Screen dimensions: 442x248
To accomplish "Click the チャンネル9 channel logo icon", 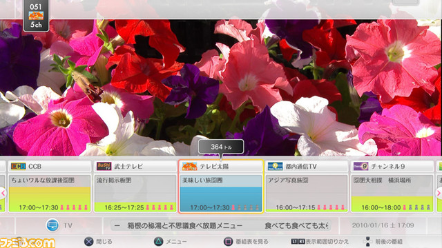I will point(361,167).
